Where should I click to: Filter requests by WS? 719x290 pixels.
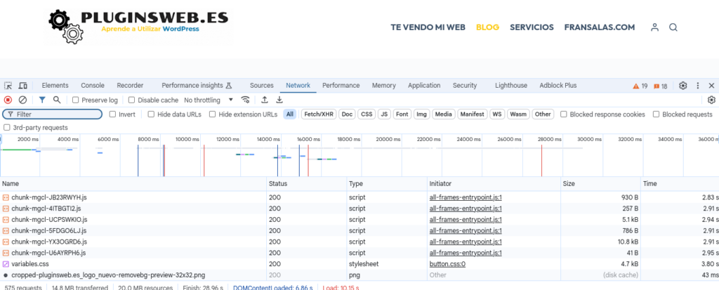coord(497,114)
